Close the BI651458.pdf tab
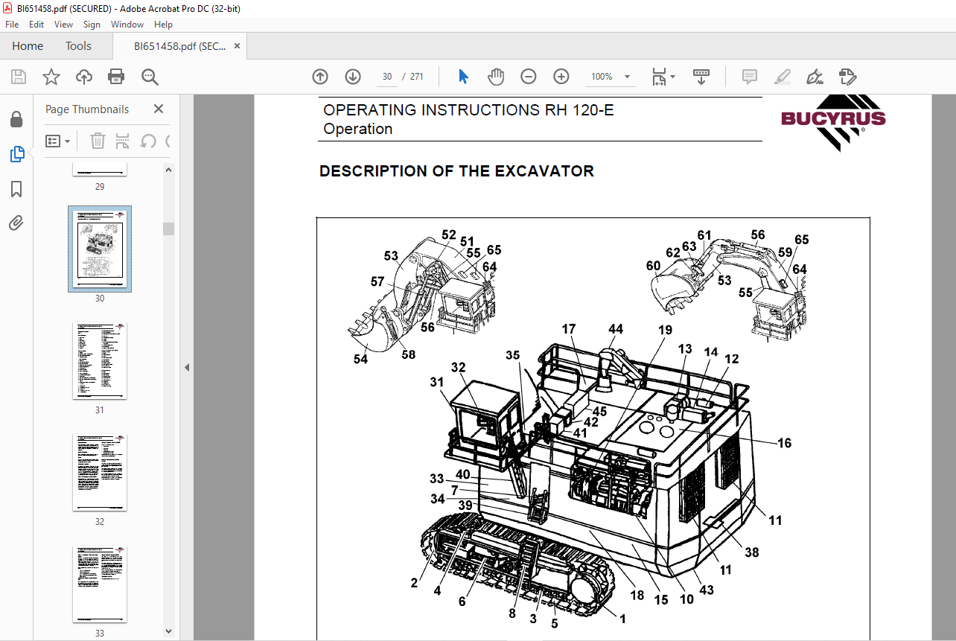Viewport: 956px width, 641px height. (238, 46)
